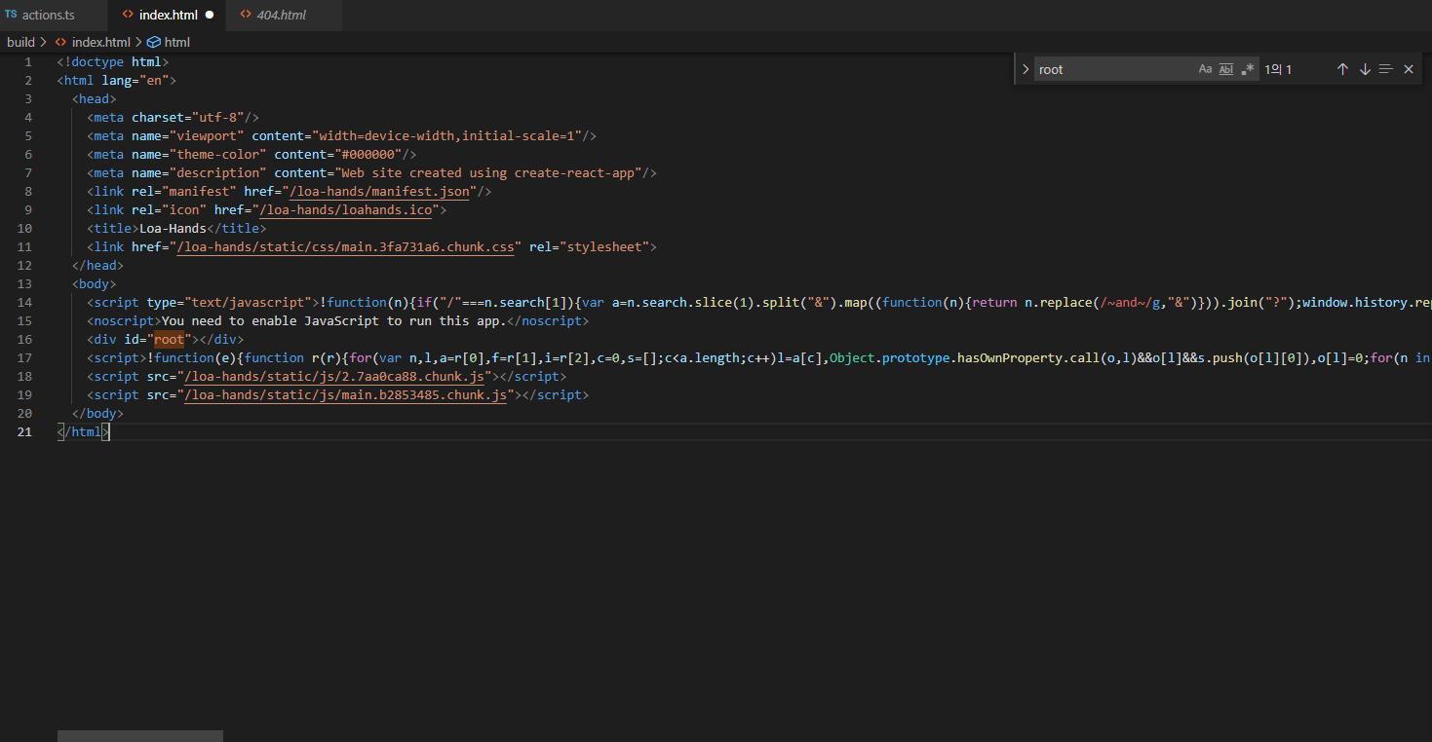This screenshot has width=1432, height=742.
Task: Go to previous match arrow
Action: [x=1342, y=69]
